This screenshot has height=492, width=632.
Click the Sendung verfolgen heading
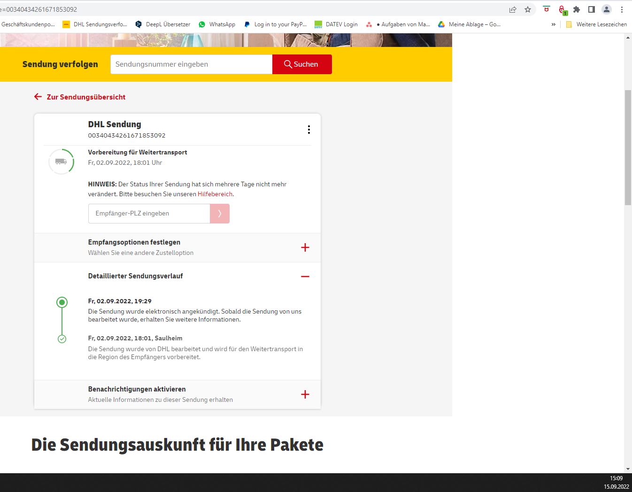coord(60,64)
